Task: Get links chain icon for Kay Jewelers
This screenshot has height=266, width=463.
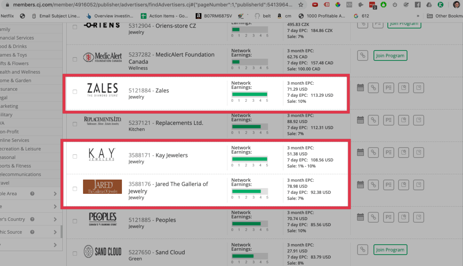Action: 373,153
